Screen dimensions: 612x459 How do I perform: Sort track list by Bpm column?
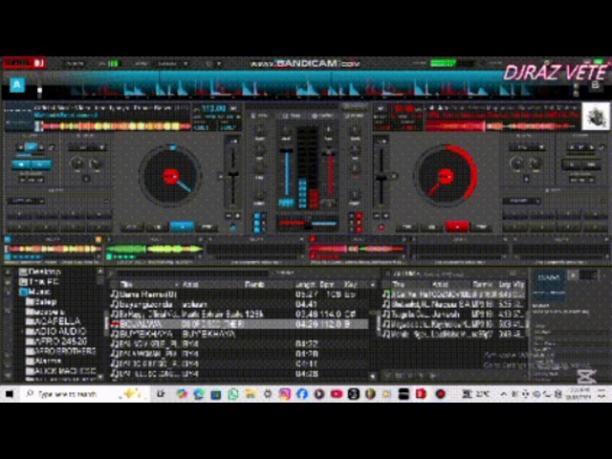pyautogui.click(x=327, y=285)
